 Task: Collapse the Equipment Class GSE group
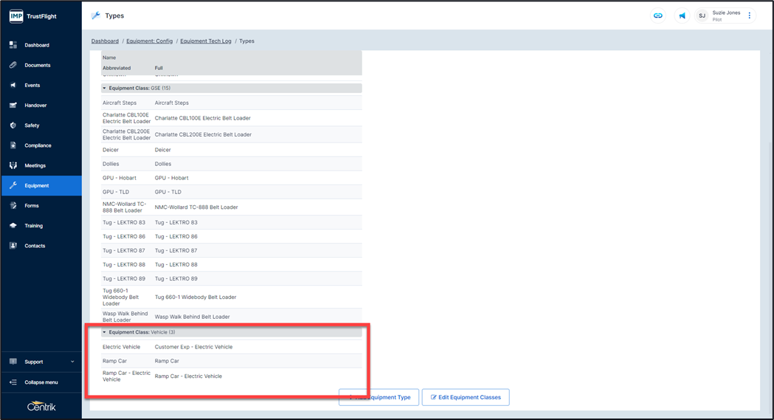104,89
